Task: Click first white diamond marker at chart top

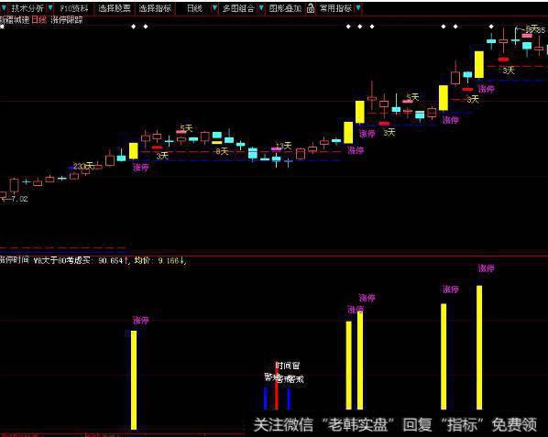Action: coord(2,27)
